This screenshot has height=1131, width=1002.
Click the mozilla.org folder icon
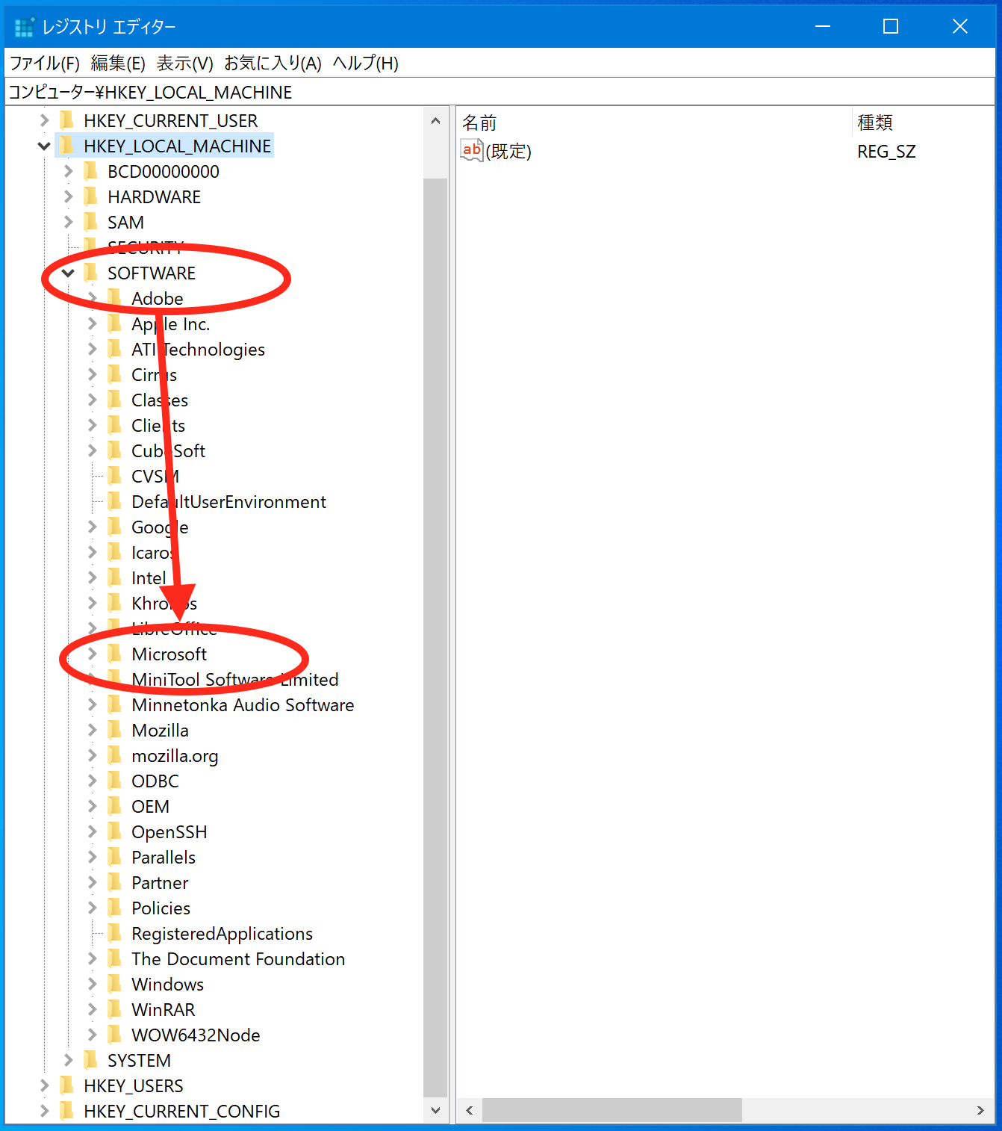pyautogui.click(x=114, y=755)
